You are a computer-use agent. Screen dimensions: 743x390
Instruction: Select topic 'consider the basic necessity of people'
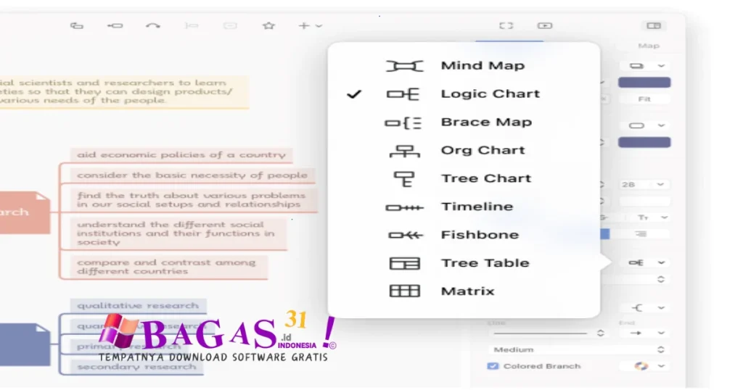click(192, 175)
